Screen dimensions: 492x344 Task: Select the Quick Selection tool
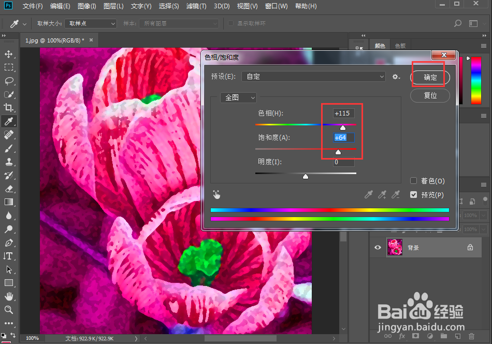click(x=8, y=94)
